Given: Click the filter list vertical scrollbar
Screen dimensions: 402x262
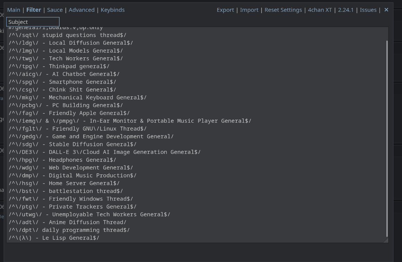Looking at the screenshot, I should 387,139.
